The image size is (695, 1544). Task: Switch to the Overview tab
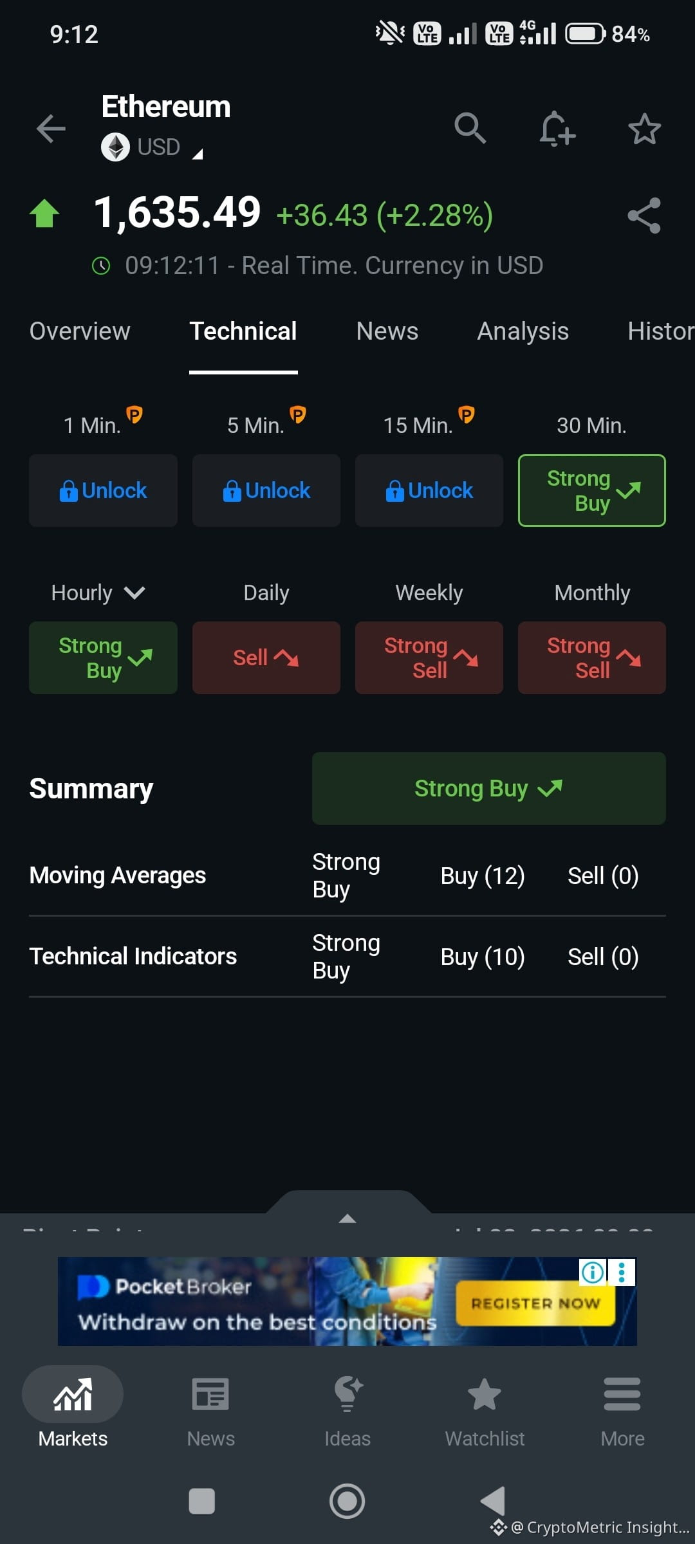80,331
